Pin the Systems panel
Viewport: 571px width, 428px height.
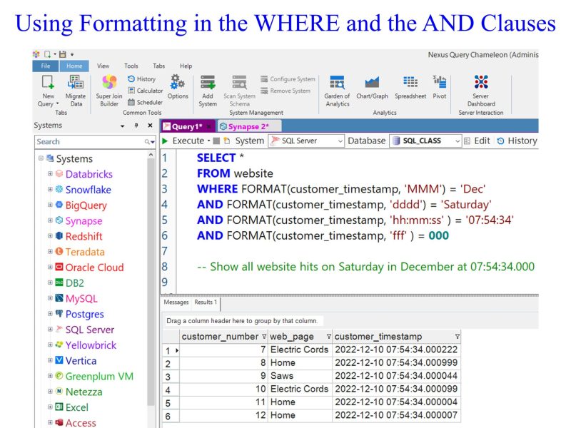(x=136, y=126)
